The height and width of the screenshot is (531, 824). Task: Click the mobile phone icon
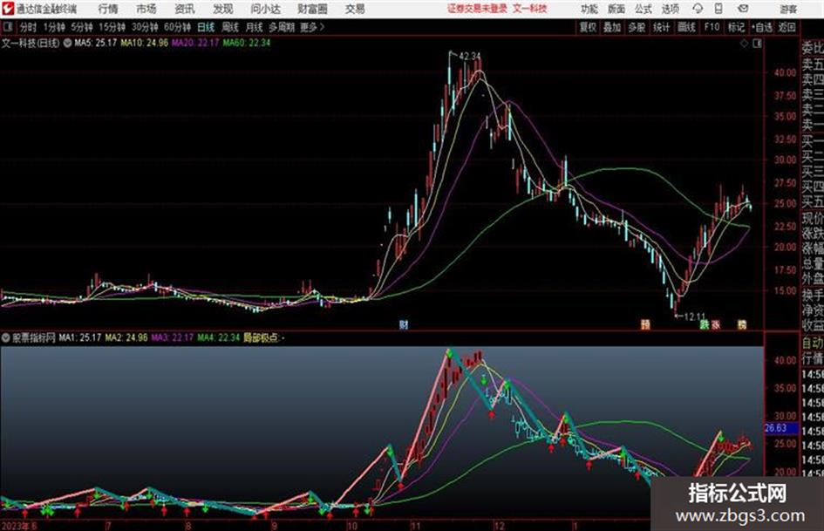click(718, 9)
